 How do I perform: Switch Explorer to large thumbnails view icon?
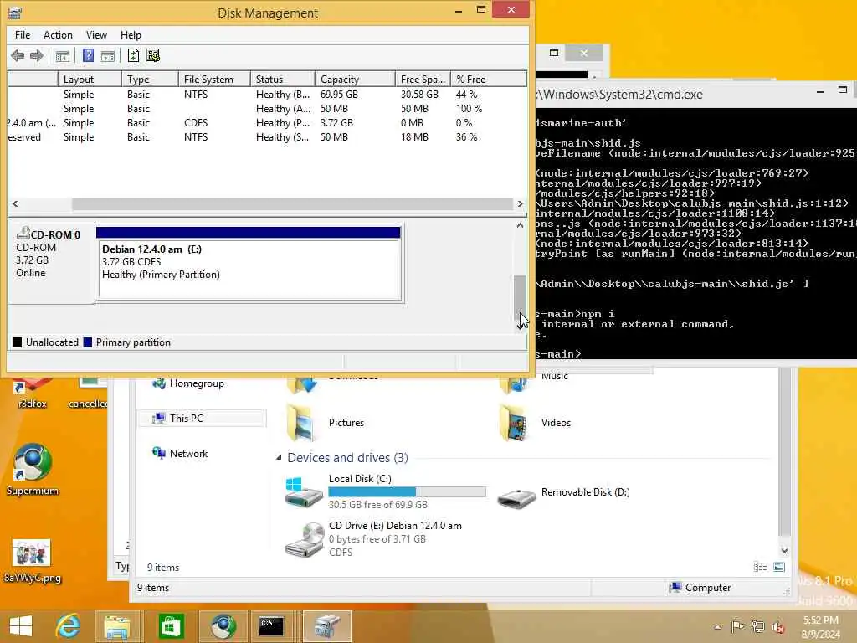pyautogui.click(x=779, y=567)
